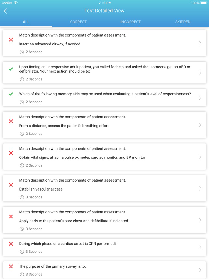Expand vital signs question chevron
Image resolution: width=209 pixels, height=279 pixels.
[x=200, y=157]
